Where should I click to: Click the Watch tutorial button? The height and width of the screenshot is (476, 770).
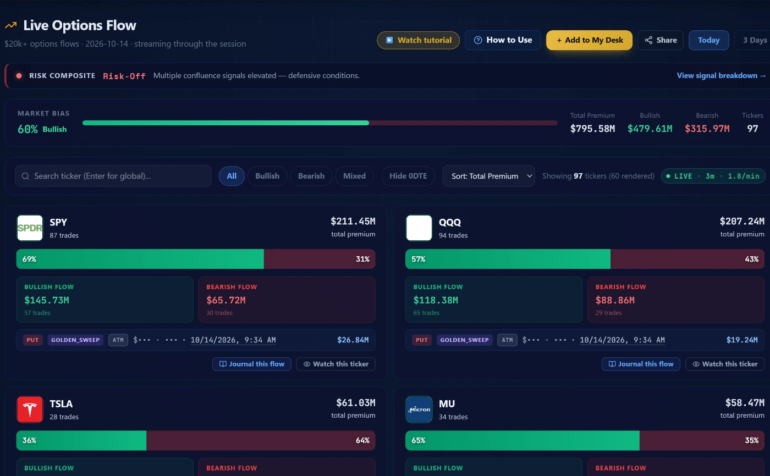click(x=419, y=40)
